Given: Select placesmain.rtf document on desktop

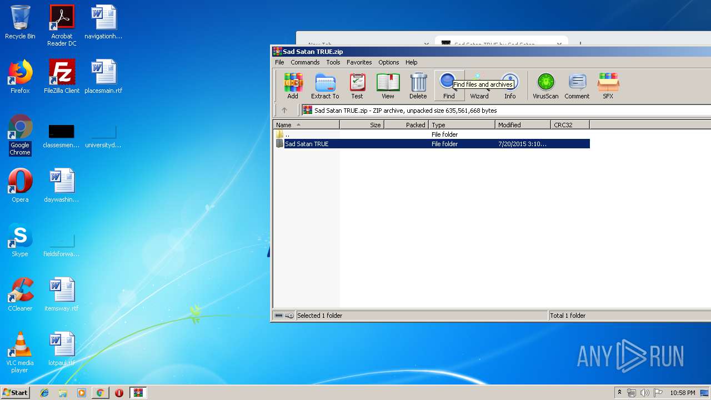Looking at the screenshot, I should pos(103,77).
